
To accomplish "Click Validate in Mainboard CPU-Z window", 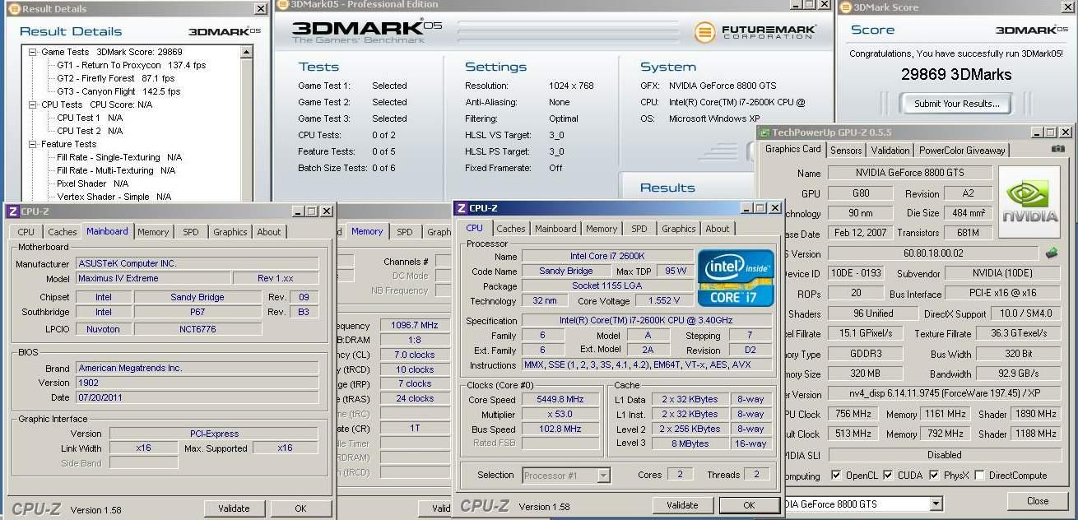I will pos(234,508).
